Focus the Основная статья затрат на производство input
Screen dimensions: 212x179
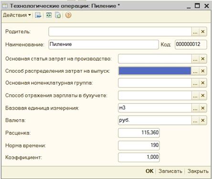[155, 59]
